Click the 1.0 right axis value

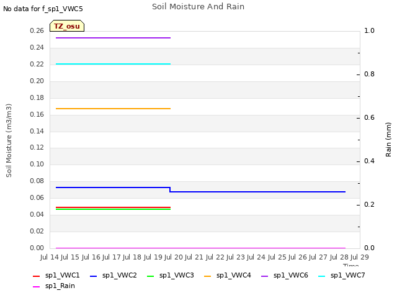point(369,30)
